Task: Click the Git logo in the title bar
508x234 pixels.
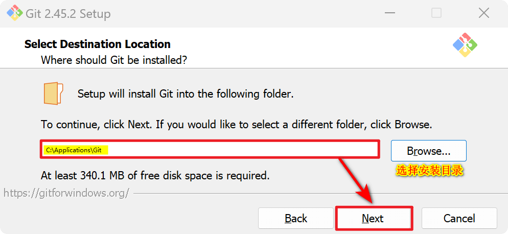Action: pyautogui.click(x=14, y=13)
